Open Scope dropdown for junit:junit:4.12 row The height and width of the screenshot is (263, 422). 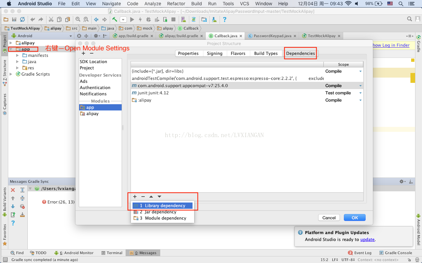[x=360, y=93]
